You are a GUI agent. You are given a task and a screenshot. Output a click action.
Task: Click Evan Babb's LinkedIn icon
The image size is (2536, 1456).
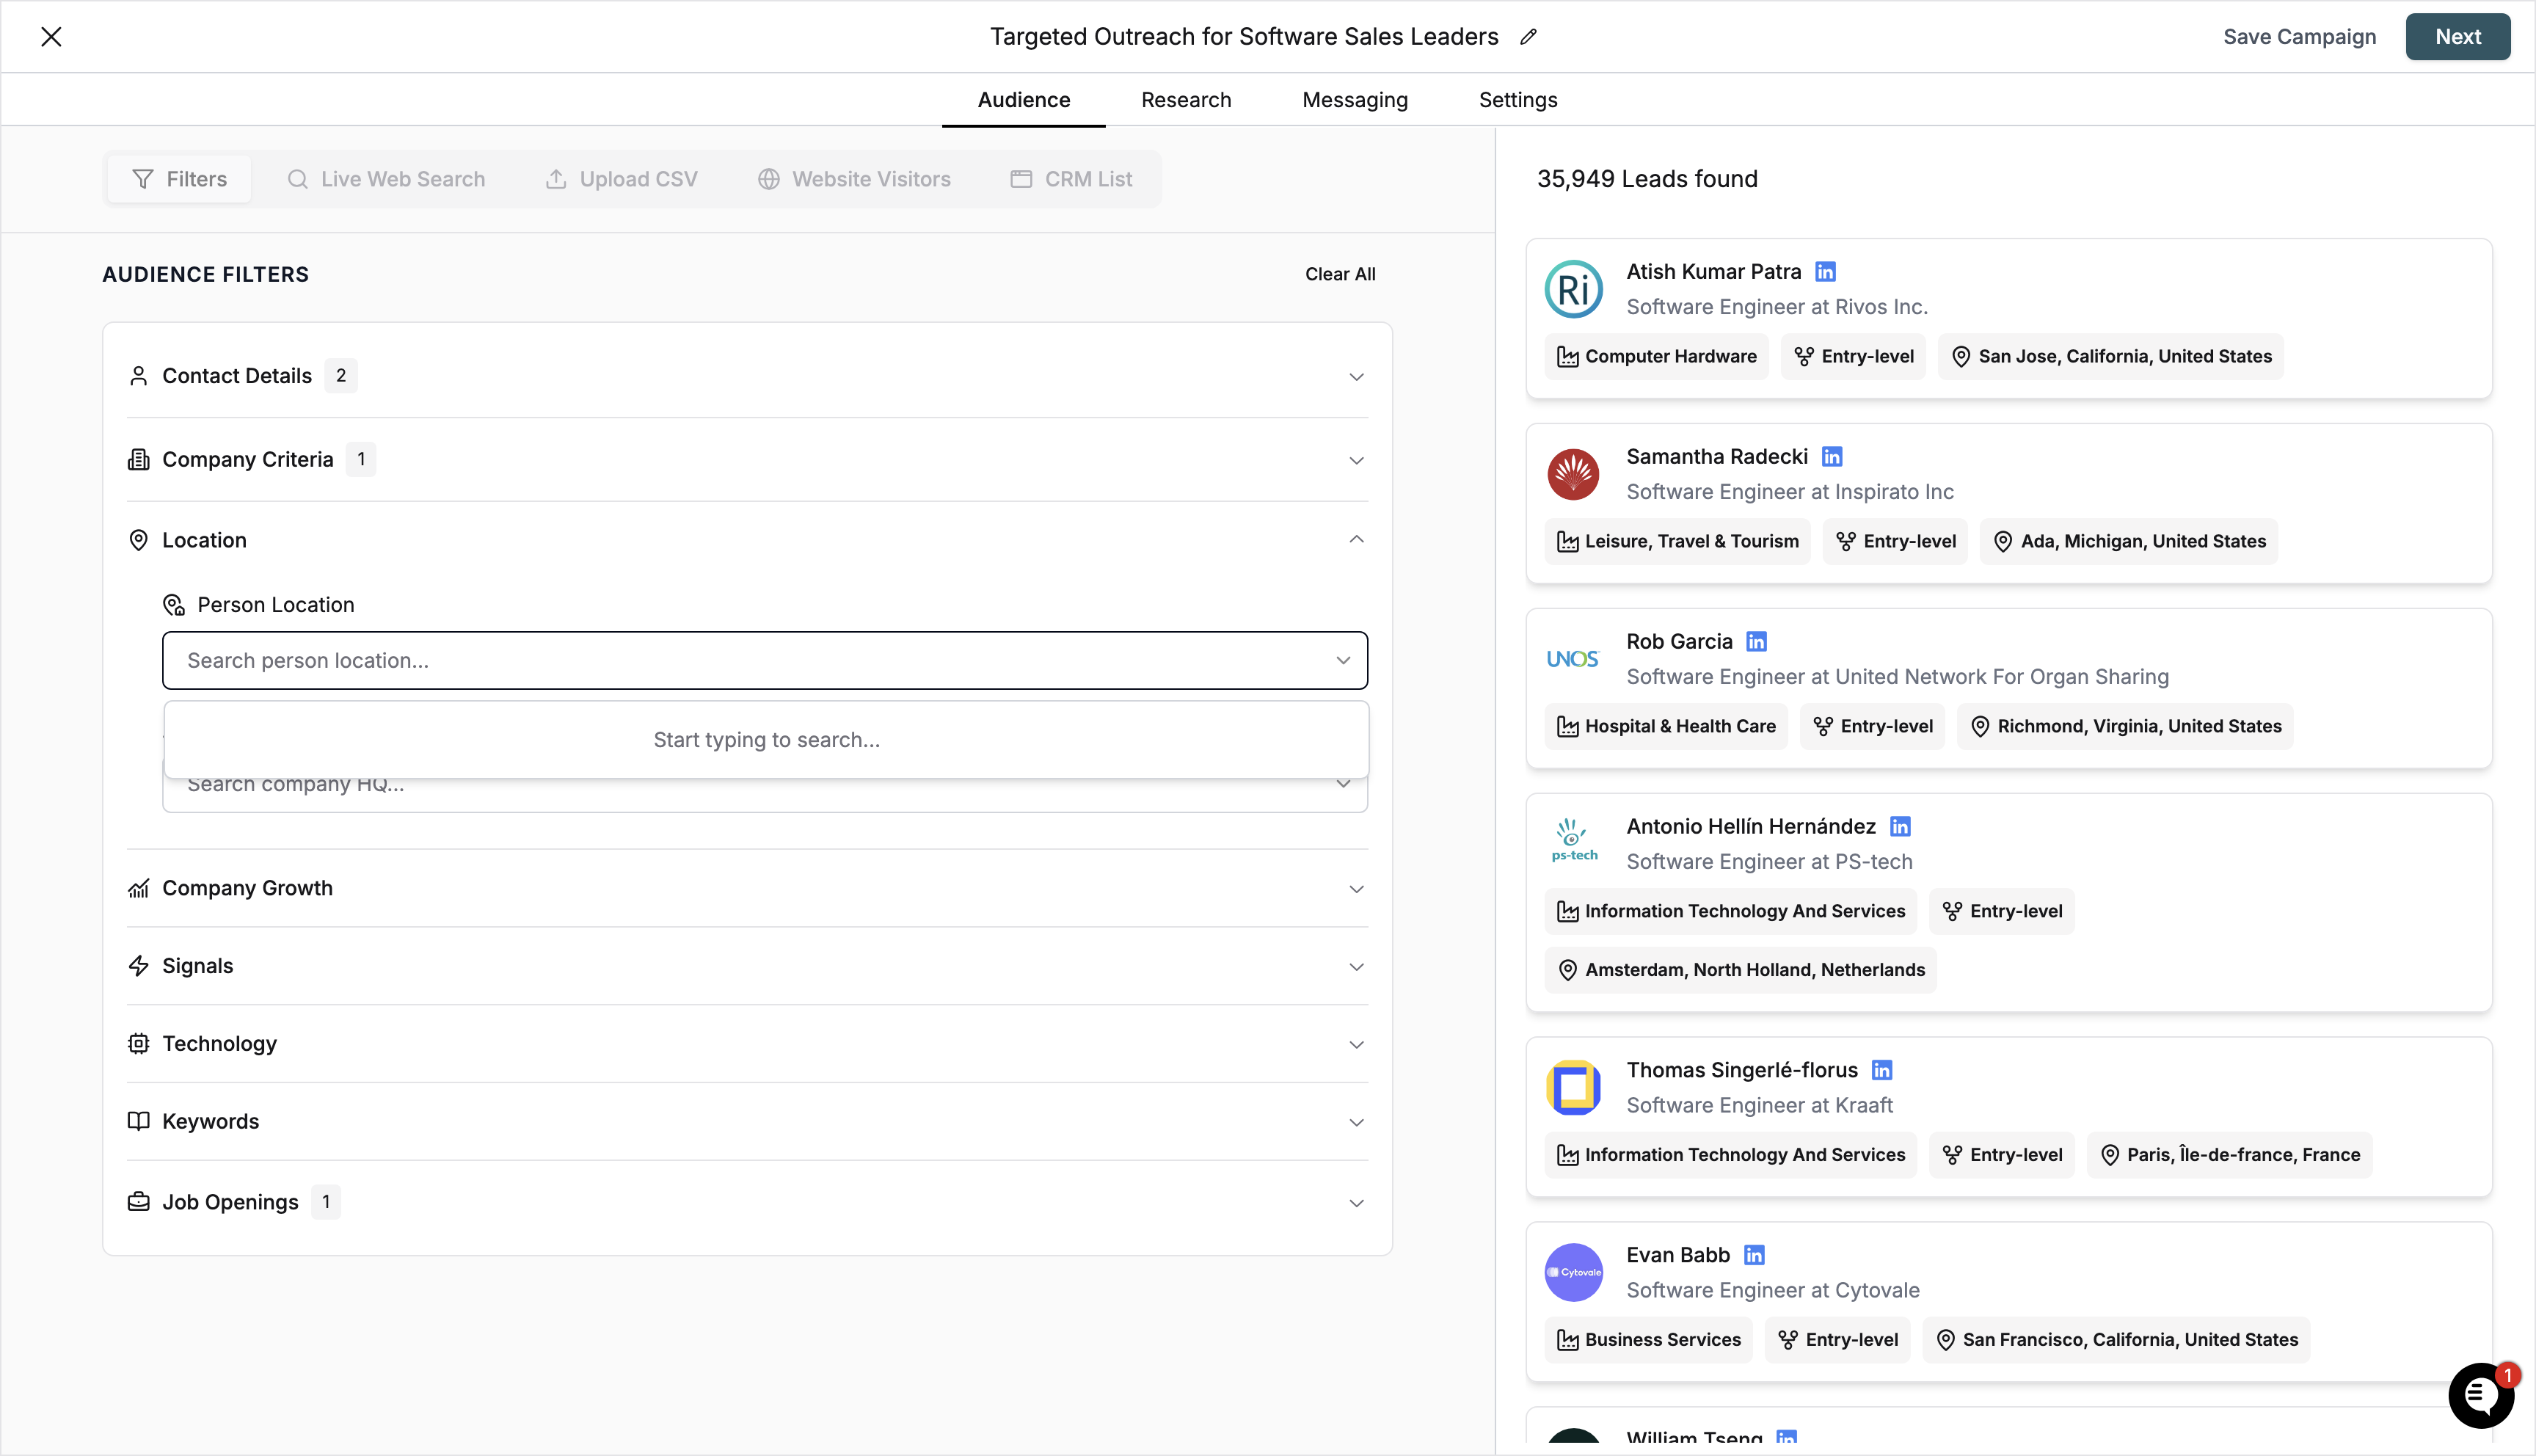(1755, 1254)
